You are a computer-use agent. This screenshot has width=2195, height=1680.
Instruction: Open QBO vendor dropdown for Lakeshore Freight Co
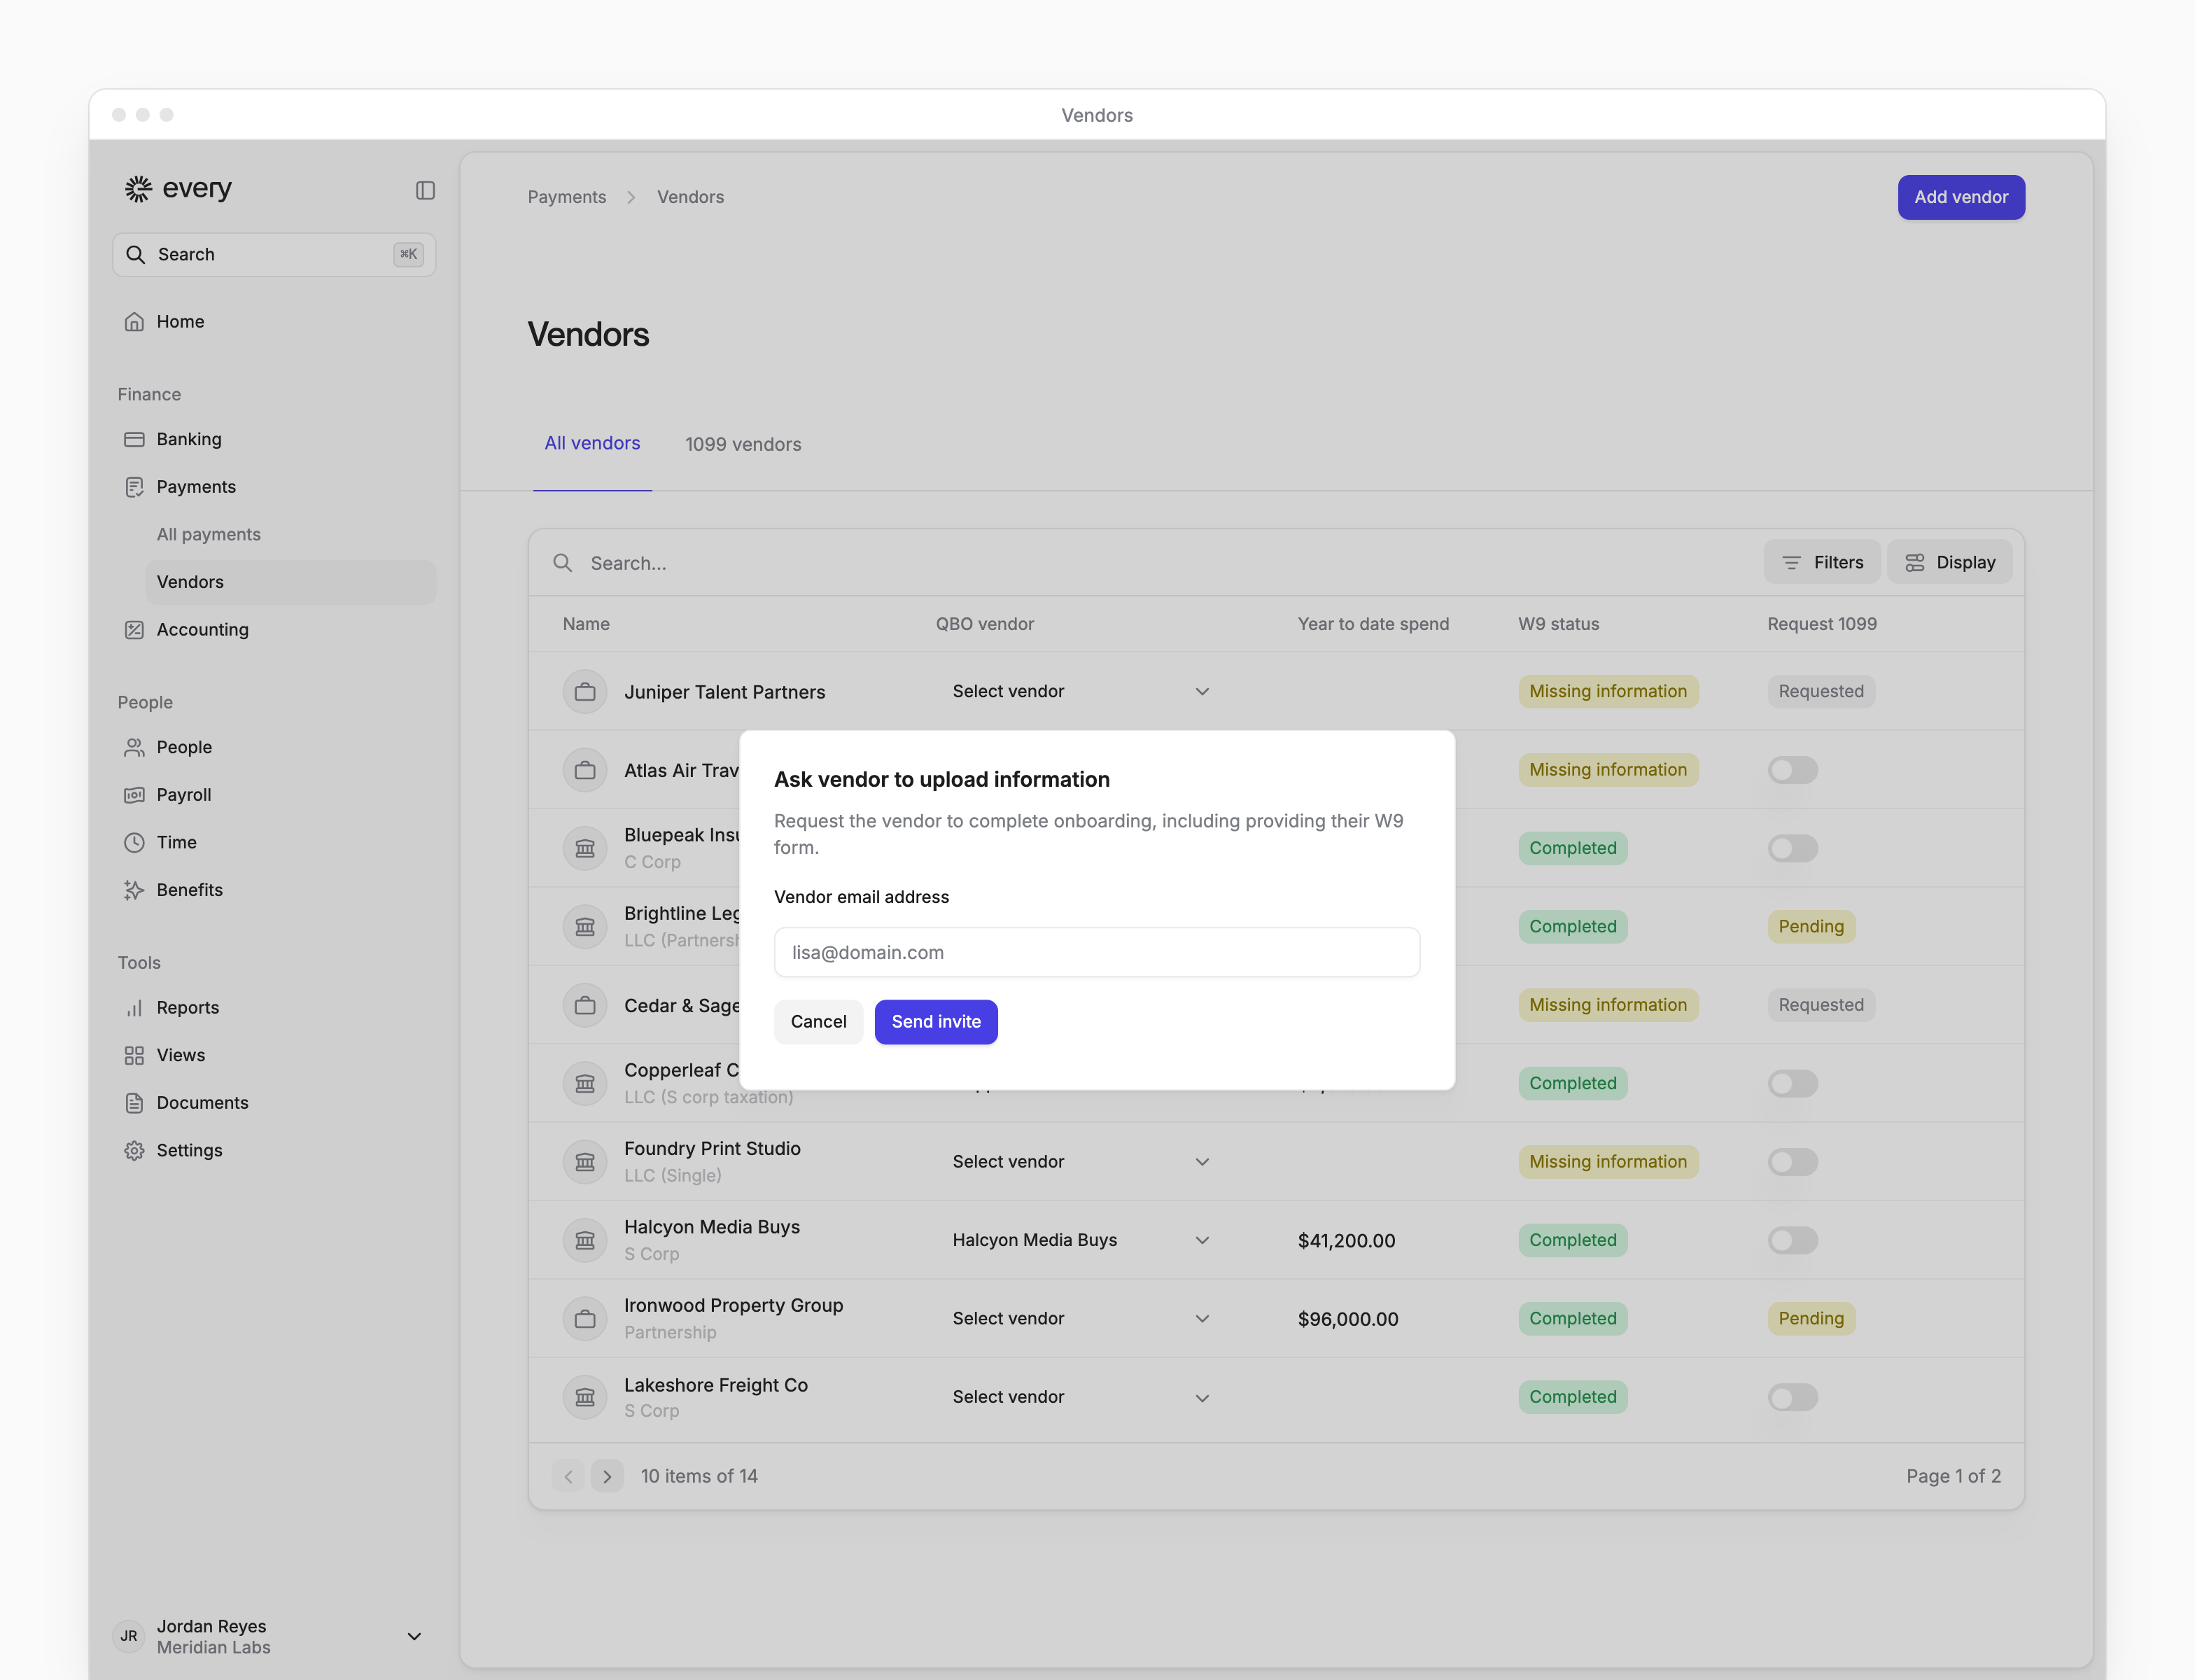click(x=1081, y=1397)
